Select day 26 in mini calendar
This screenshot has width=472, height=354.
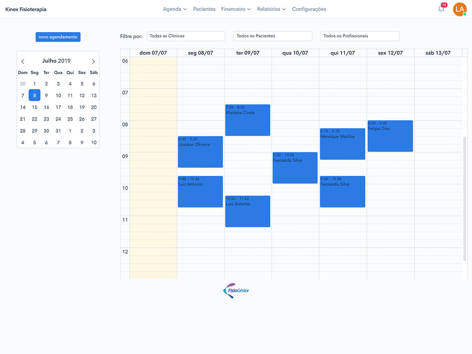[x=82, y=119]
